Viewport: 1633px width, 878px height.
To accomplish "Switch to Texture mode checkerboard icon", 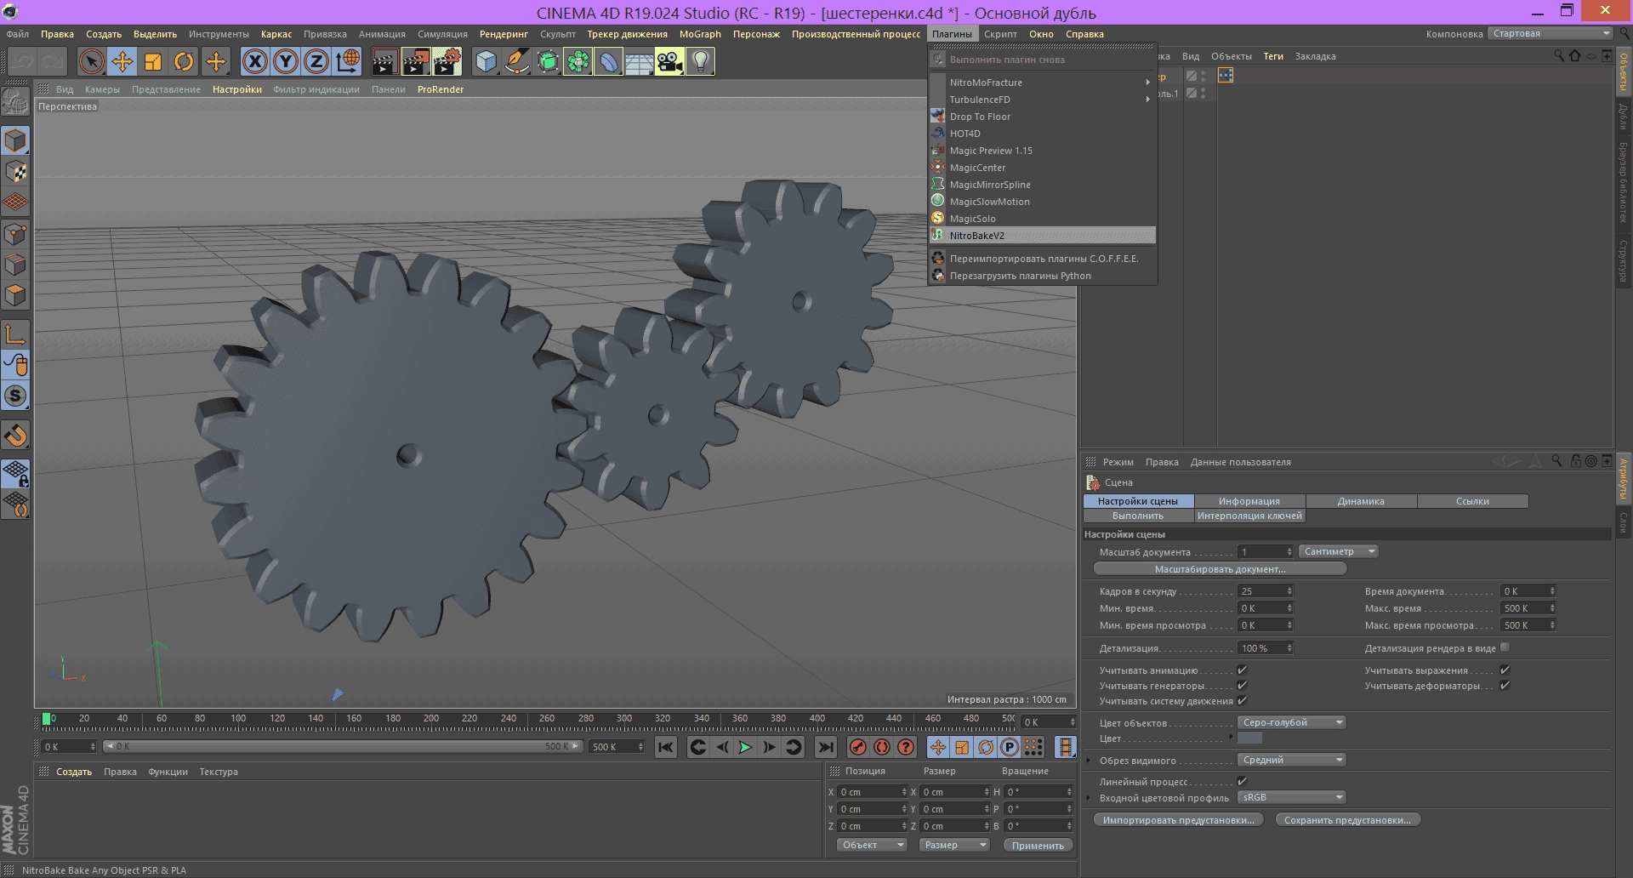I will pos(15,172).
